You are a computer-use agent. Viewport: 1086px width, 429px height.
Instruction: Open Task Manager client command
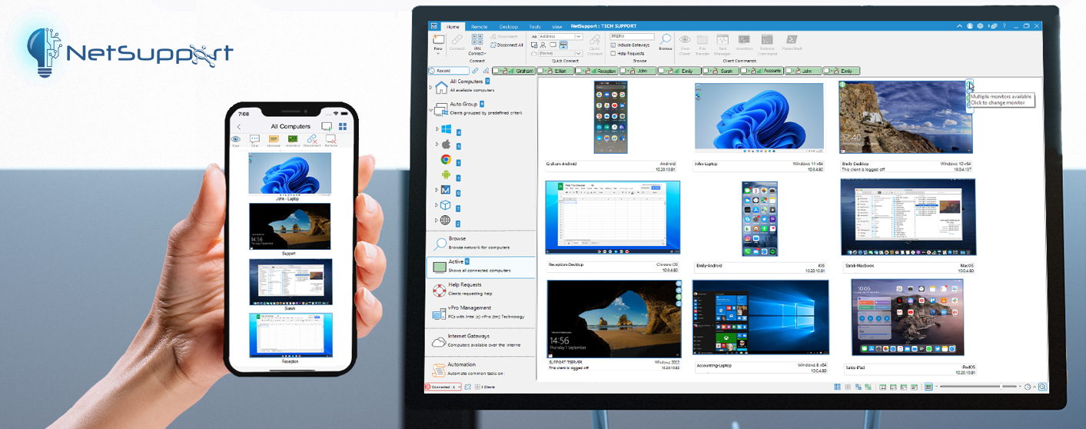[723, 44]
